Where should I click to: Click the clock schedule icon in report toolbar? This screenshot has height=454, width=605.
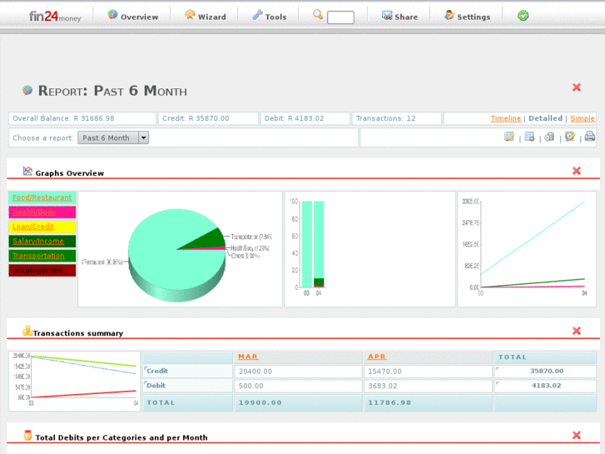click(x=570, y=137)
